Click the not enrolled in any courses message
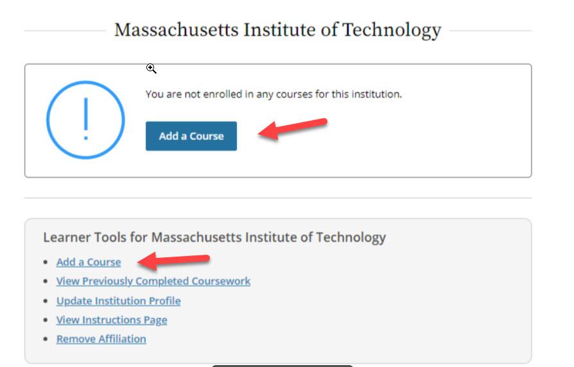This screenshot has width=574, height=367. pyautogui.click(x=274, y=94)
